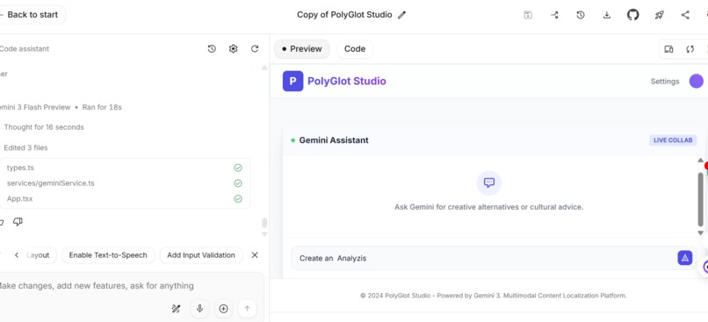The width and height of the screenshot is (708, 322).
Task: Click the preview scrollbar up arrow
Action: (x=700, y=160)
